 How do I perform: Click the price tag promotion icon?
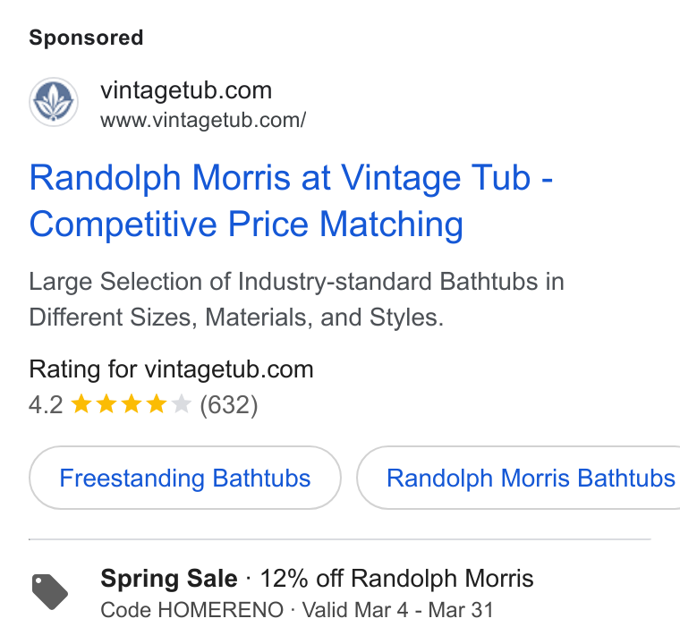(x=50, y=592)
